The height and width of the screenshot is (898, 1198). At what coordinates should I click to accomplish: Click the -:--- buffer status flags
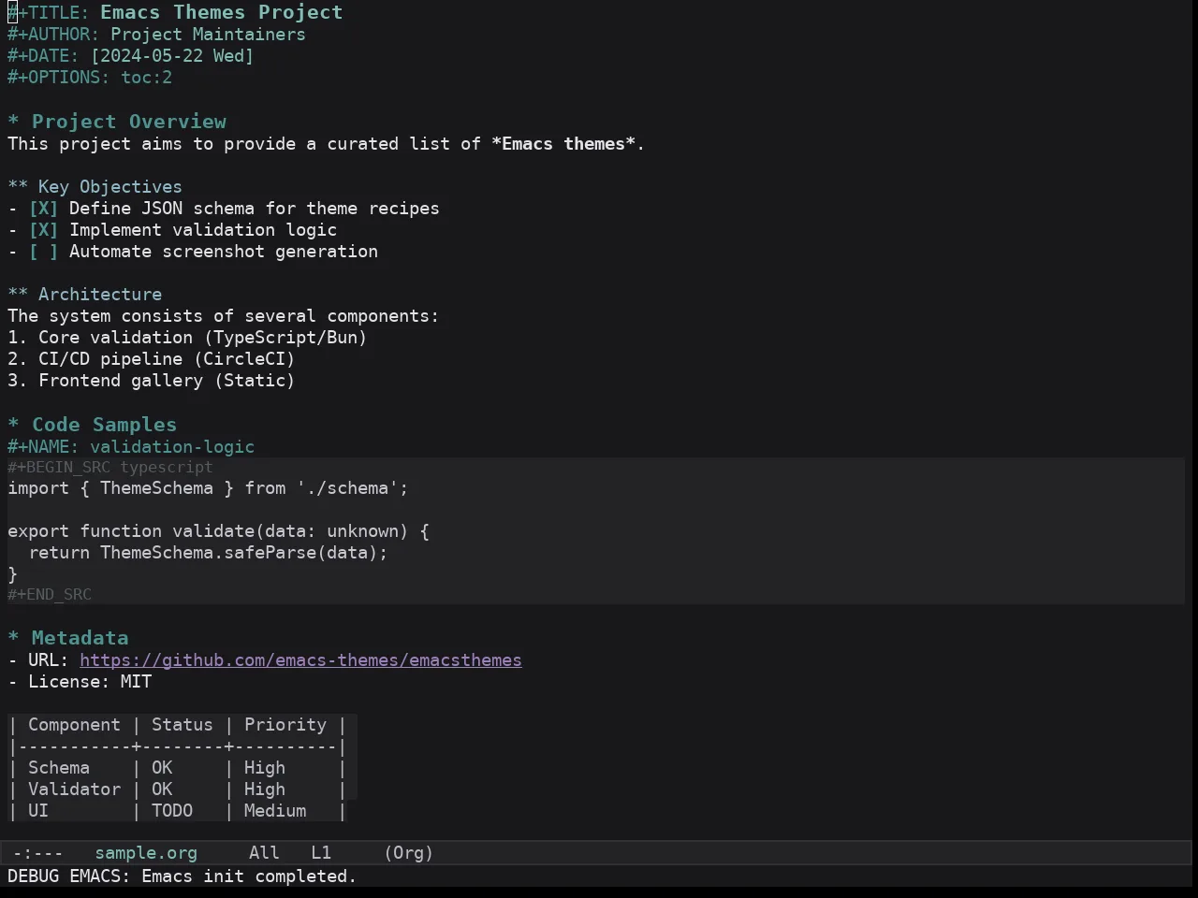pyautogui.click(x=37, y=853)
